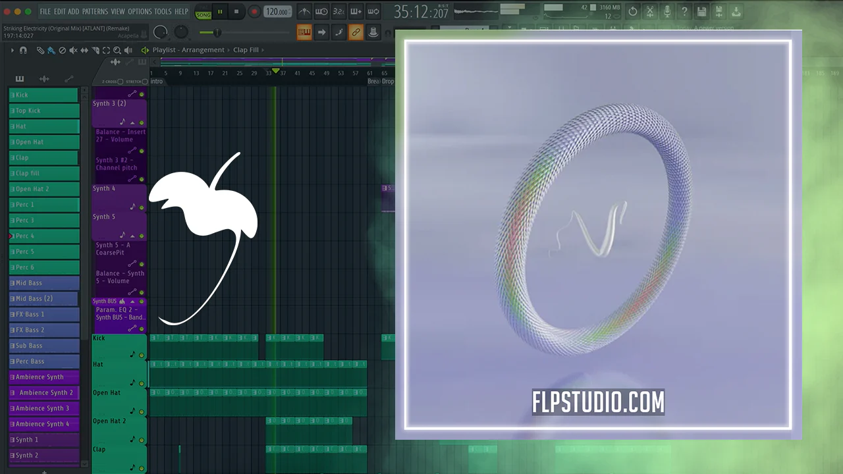843x474 pixels.
Task: Open the undo history icon
Action: point(633,12)
